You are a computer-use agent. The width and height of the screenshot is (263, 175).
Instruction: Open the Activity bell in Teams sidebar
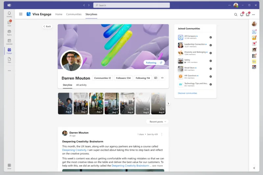pos(9,14)
